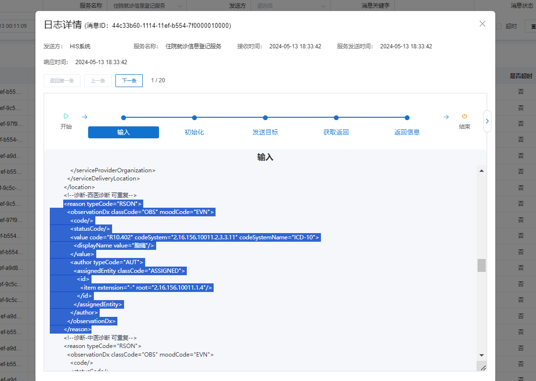This screenshot has width=536, height=381.
Task: Click the arrow before 结束
Action: (x=446, y=117)
